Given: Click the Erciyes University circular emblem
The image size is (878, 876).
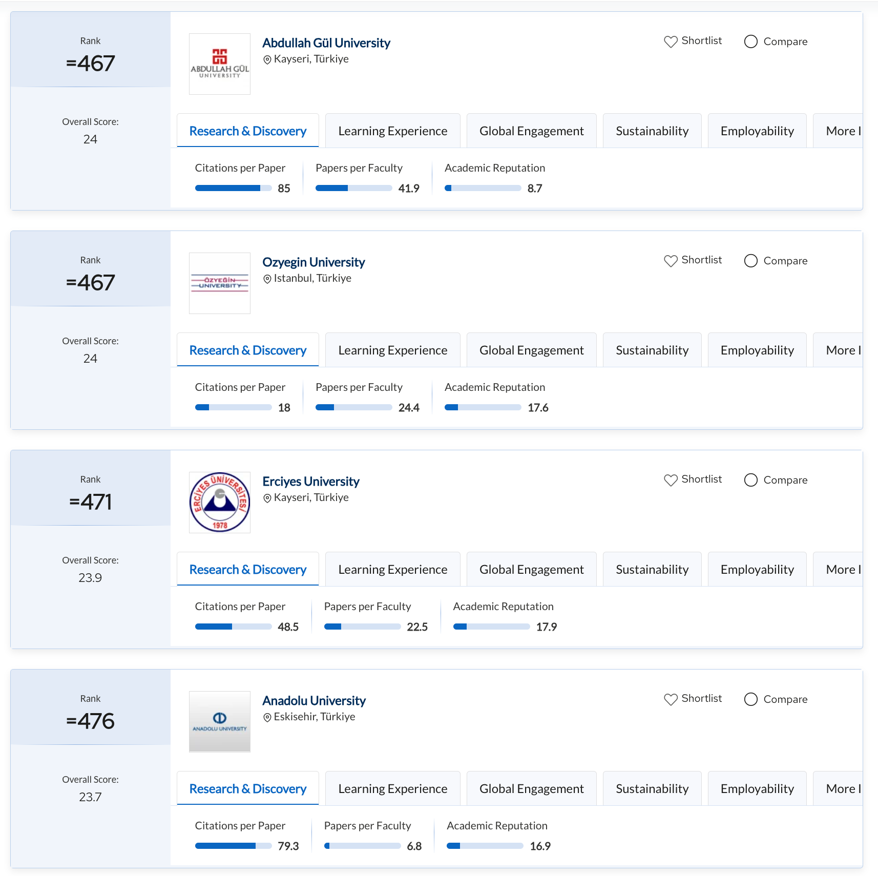Looking at the screenshot, I should point(220,503).
